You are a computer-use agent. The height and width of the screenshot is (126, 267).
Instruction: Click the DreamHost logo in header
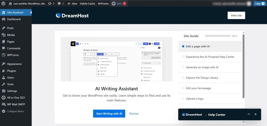click(72, 15)
